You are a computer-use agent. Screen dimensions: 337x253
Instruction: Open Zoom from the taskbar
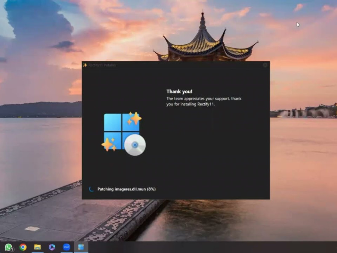[x=67, y=247]
